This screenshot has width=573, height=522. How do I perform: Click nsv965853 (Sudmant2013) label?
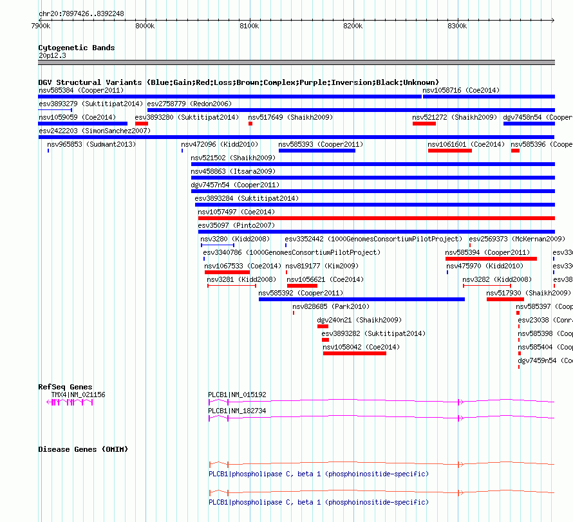[91, 144]
